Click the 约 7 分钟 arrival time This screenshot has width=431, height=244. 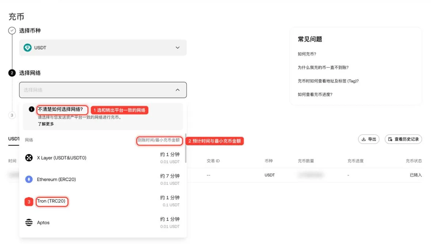[170, 176]
